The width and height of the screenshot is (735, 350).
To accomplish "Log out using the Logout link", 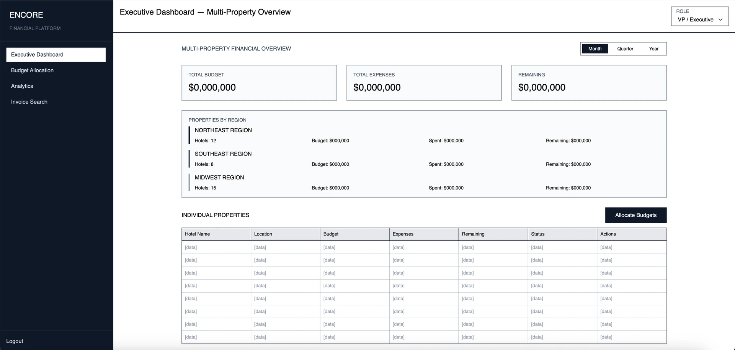I will coord(15,341).
